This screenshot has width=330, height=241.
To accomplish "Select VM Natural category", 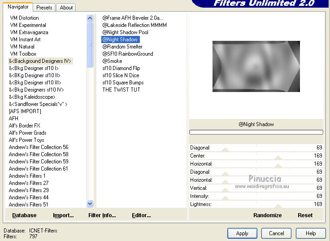I will [x=22, y=47].
